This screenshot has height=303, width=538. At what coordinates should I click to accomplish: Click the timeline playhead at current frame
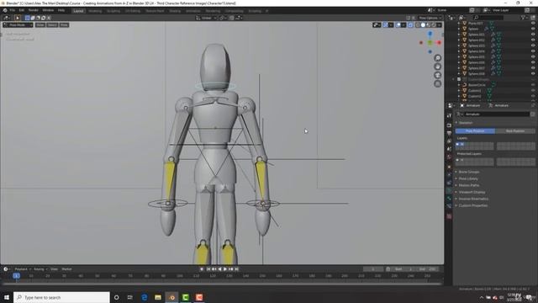[x=16, y=276]
